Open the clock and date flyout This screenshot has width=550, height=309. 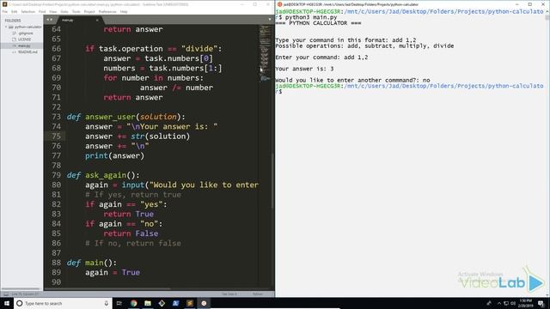(526, 303)
